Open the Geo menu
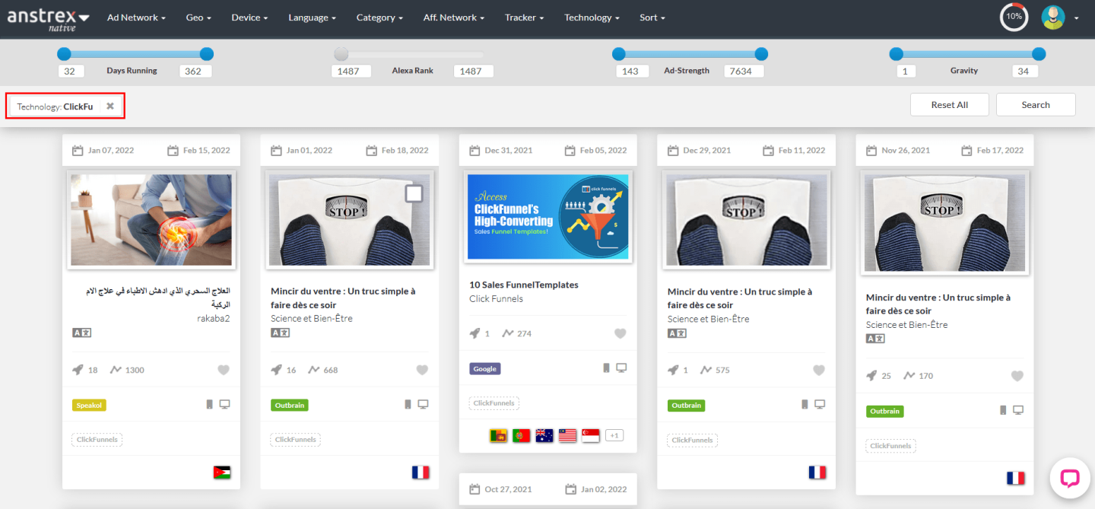Image resolution: width=1095 pixels, height=509 pixels. point(198,17)
